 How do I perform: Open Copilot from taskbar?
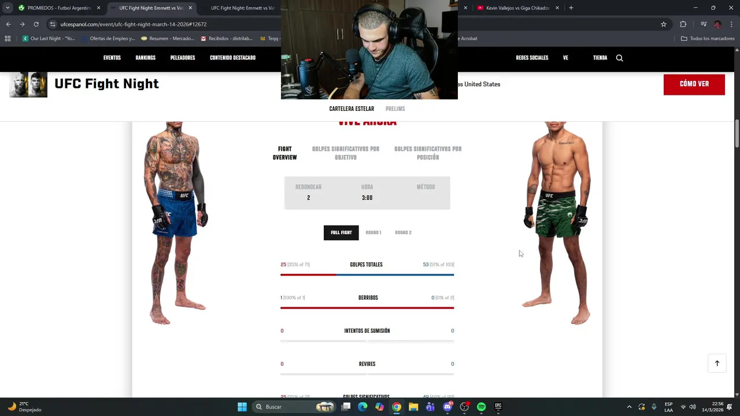379,407
